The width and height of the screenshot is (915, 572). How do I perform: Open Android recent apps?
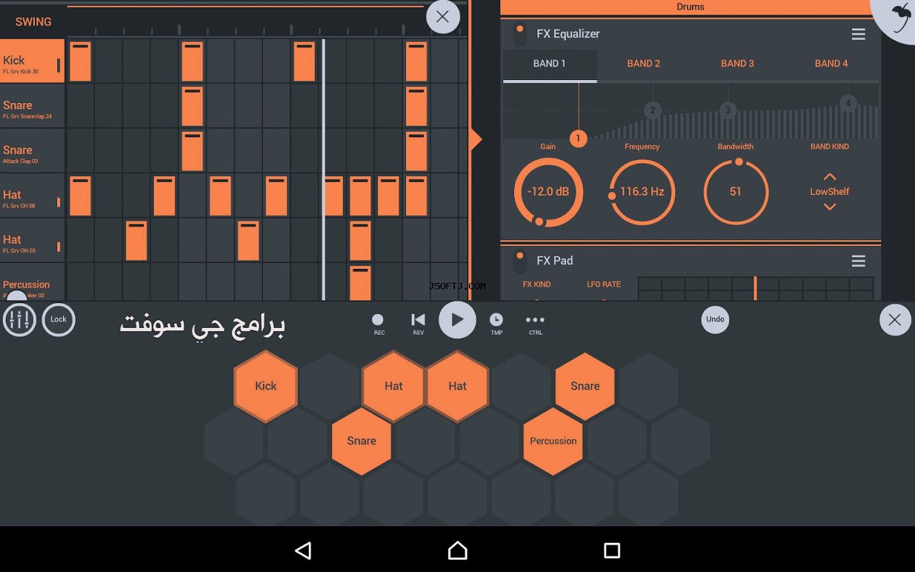click(612, 550)
